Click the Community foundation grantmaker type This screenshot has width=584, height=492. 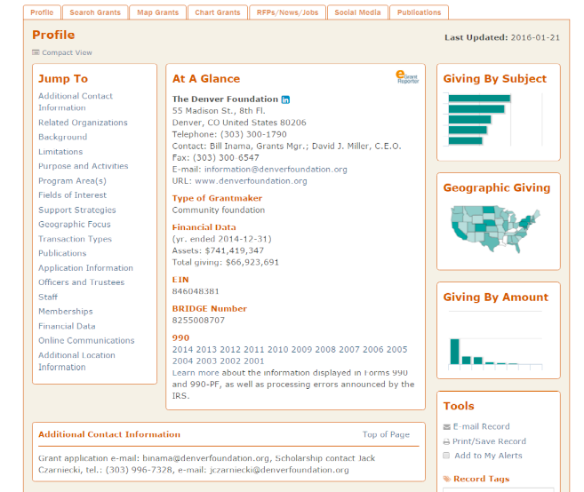pos(219,210)
